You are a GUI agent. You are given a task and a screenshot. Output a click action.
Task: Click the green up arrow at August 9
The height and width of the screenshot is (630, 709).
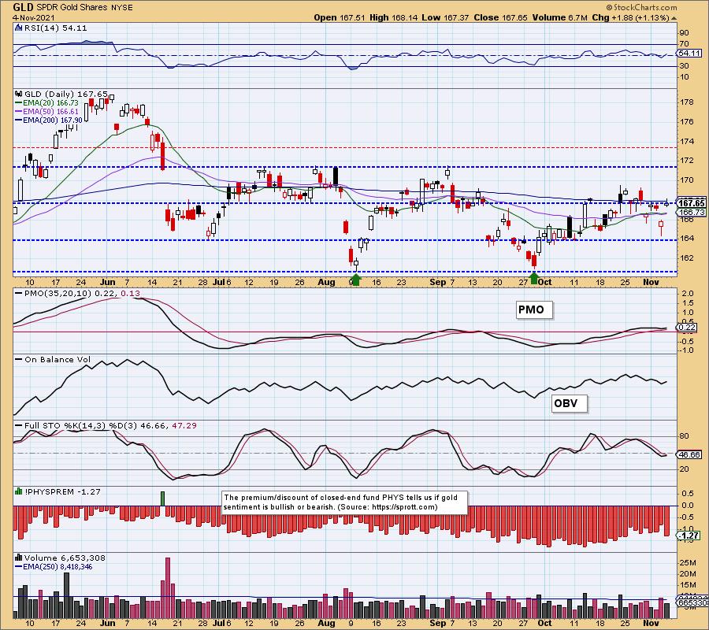point(356,280)
